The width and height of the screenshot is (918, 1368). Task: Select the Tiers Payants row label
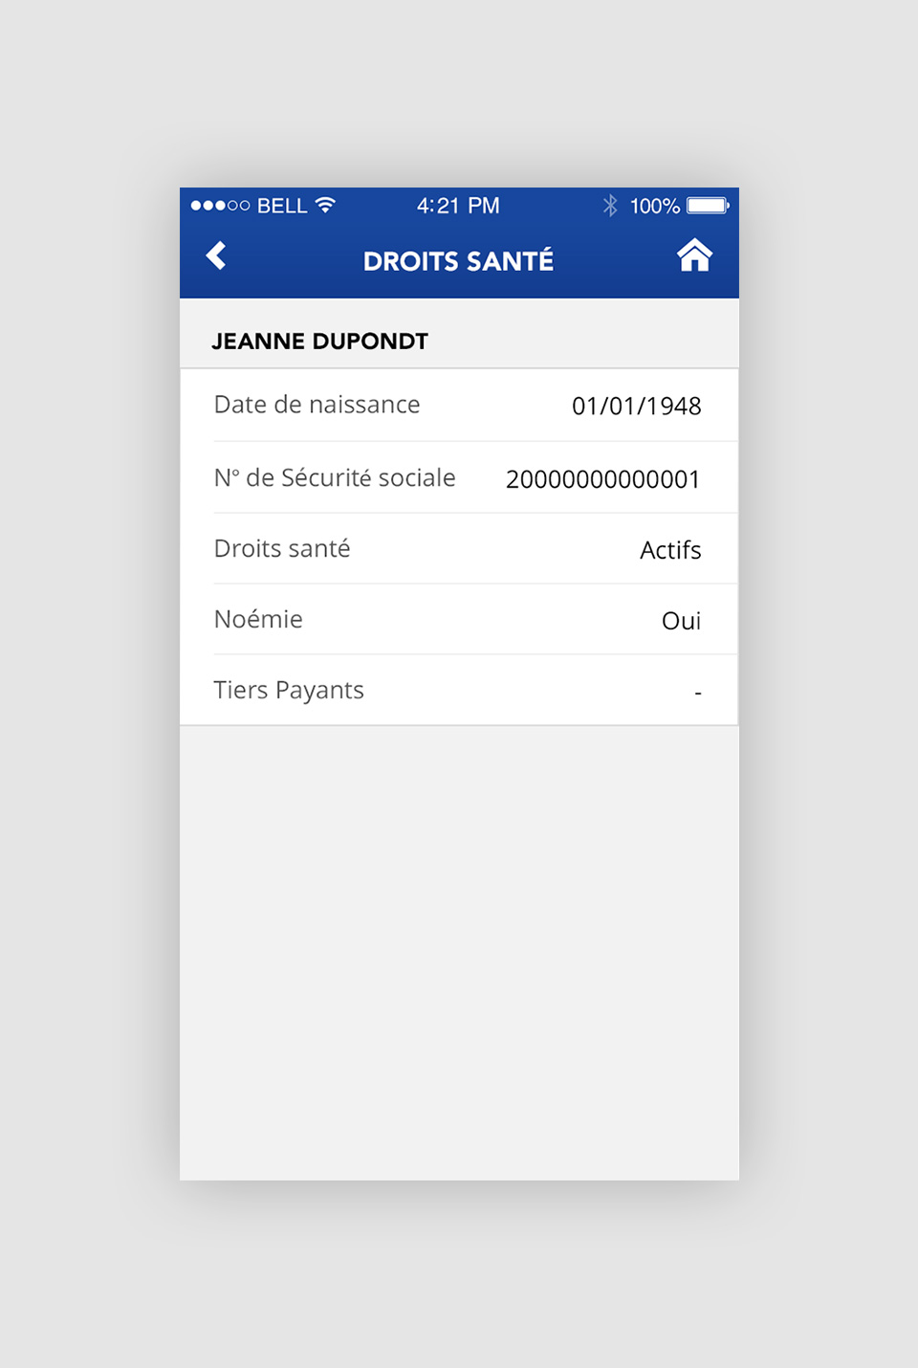pyautogui.click(x=289, y=690)
